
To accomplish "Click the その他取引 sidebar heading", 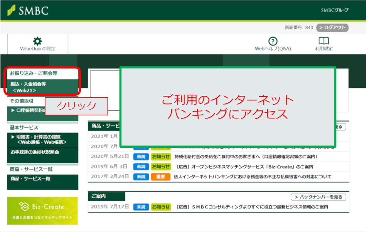I will [22, 101].
